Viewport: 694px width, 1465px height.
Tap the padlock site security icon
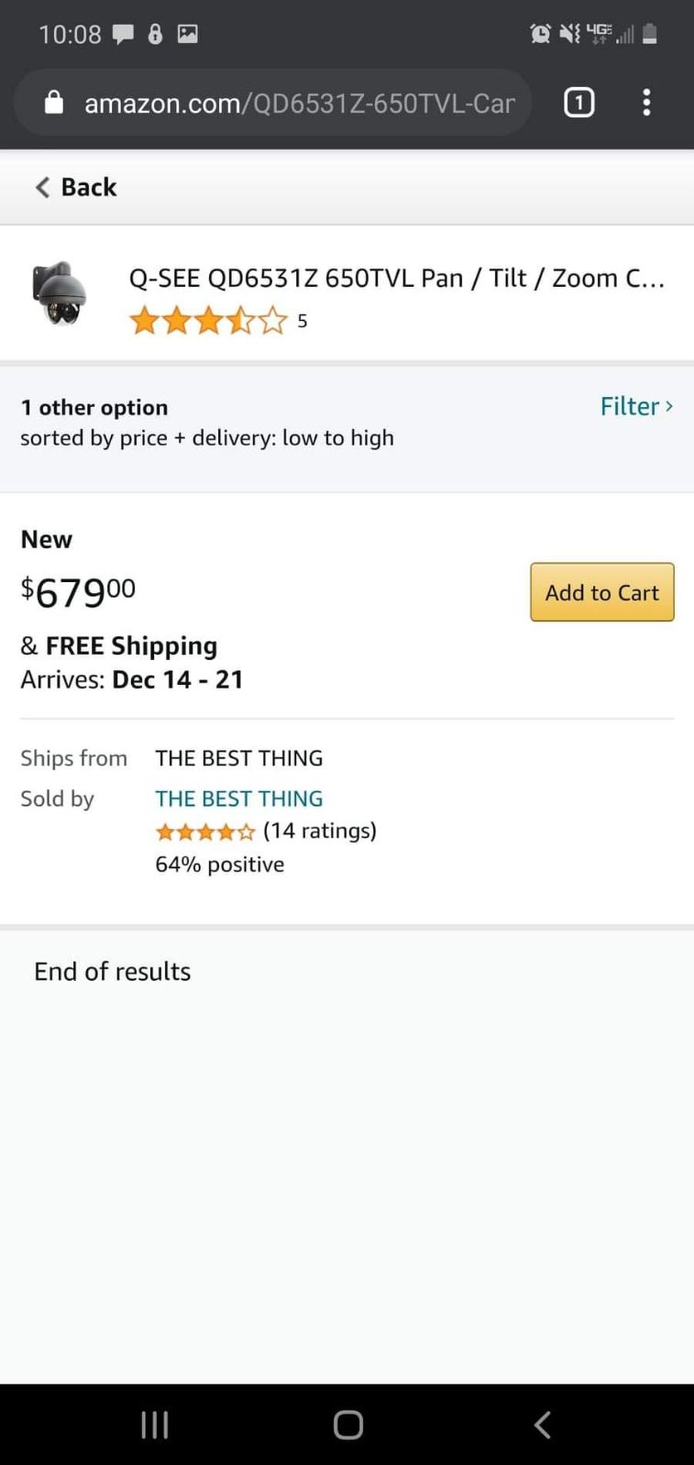[54, 103]
